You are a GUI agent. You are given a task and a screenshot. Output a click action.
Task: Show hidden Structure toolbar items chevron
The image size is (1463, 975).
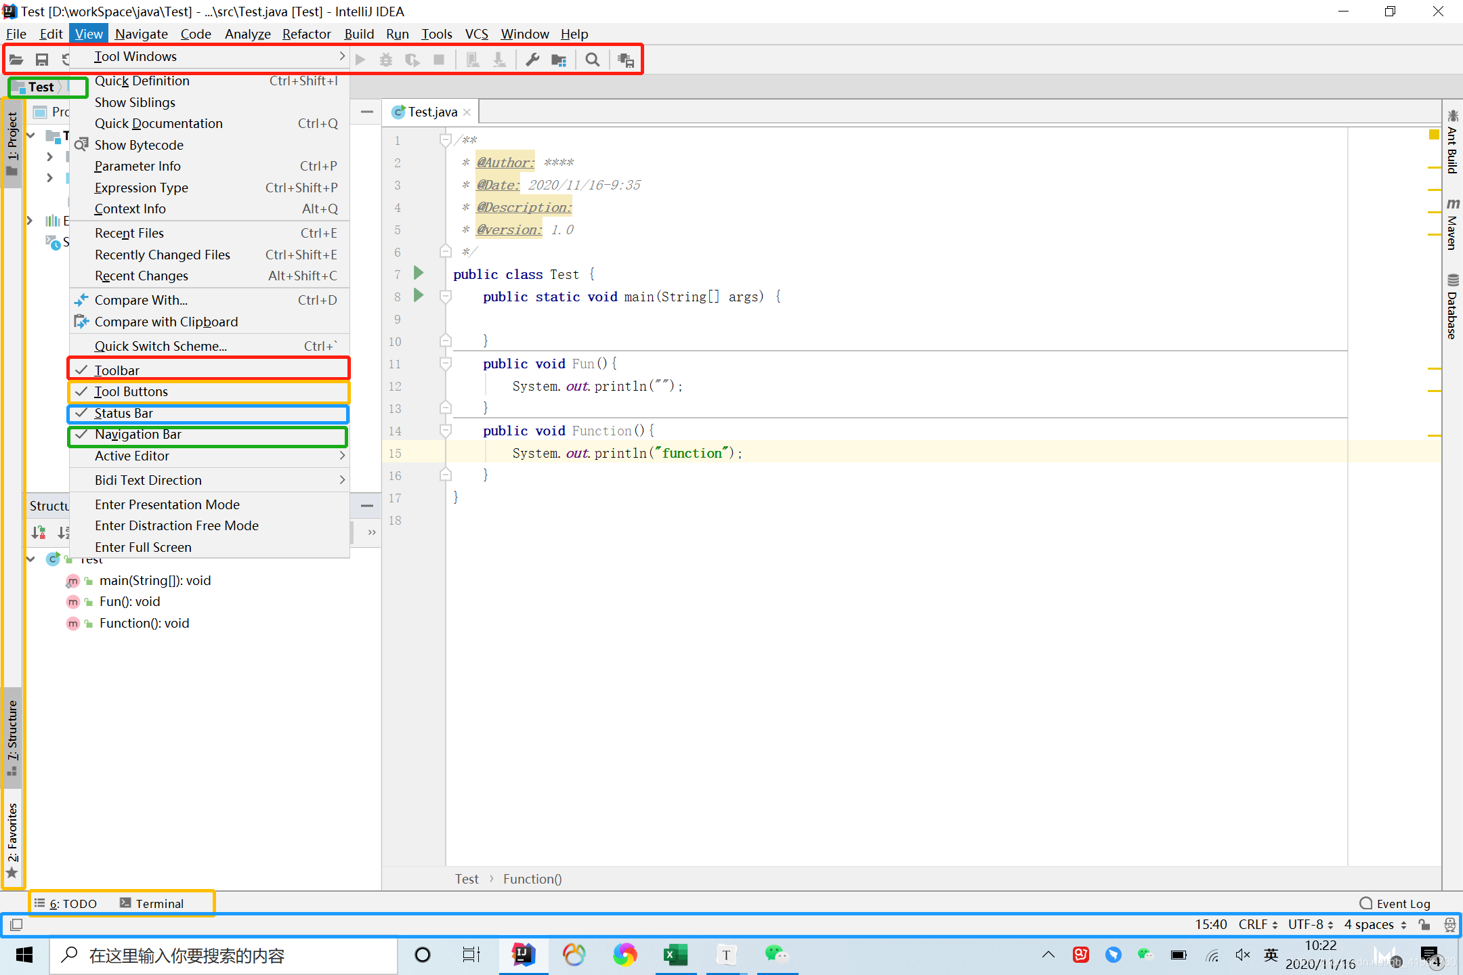(372, 533)
